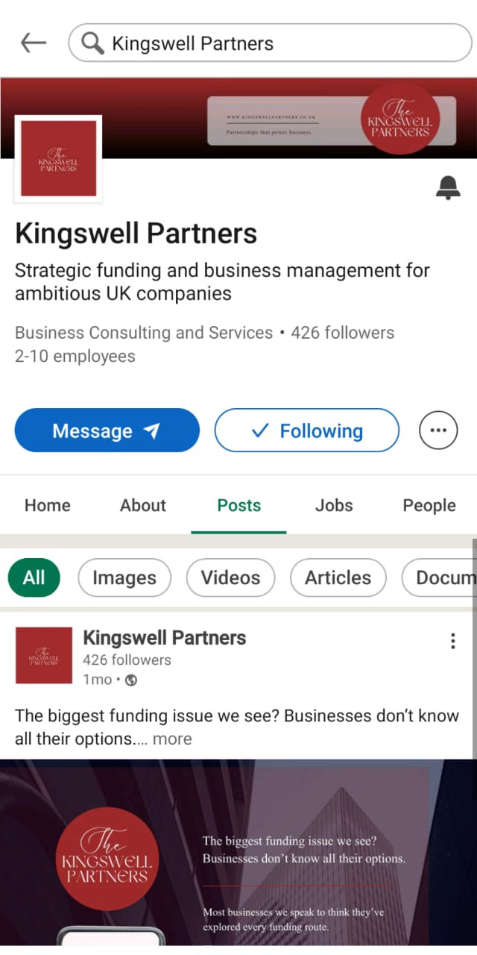Open the three-dot more options button
This screenshot has height=955, width=477.
tap(438, 430)
